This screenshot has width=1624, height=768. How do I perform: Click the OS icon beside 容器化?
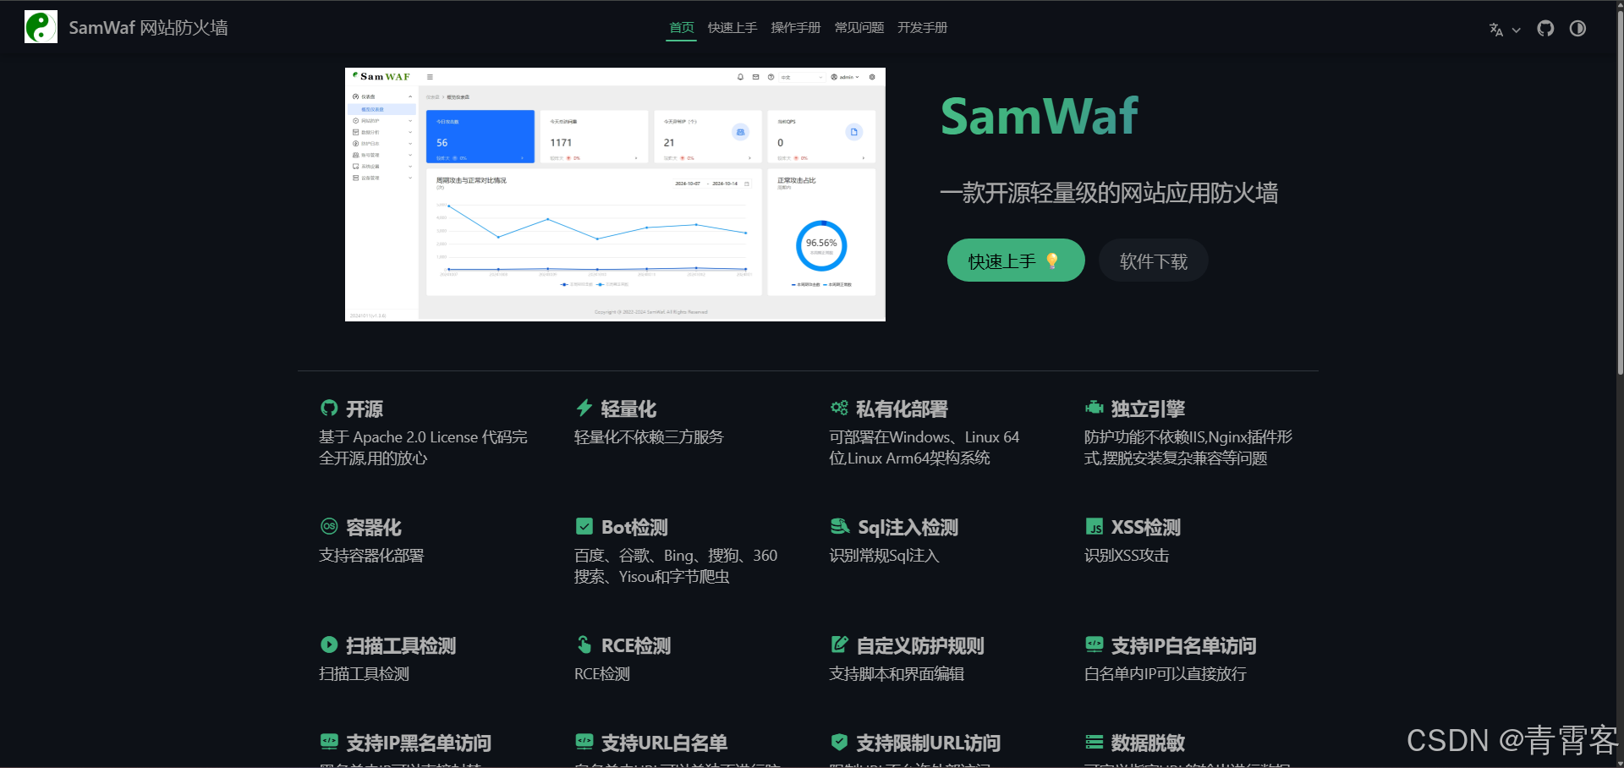click(329, 526)
